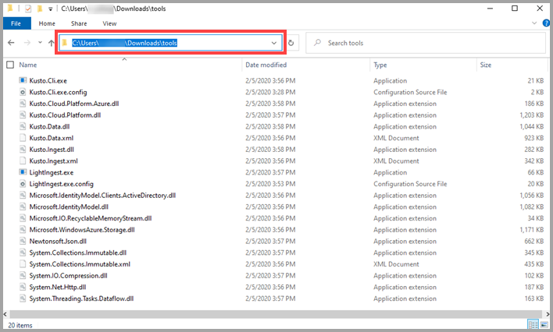Click the 1,203 KB size cell
Image resolution: width=553 pixels, height=332 pixels.
pyautogui.click(x=531, y=115)
